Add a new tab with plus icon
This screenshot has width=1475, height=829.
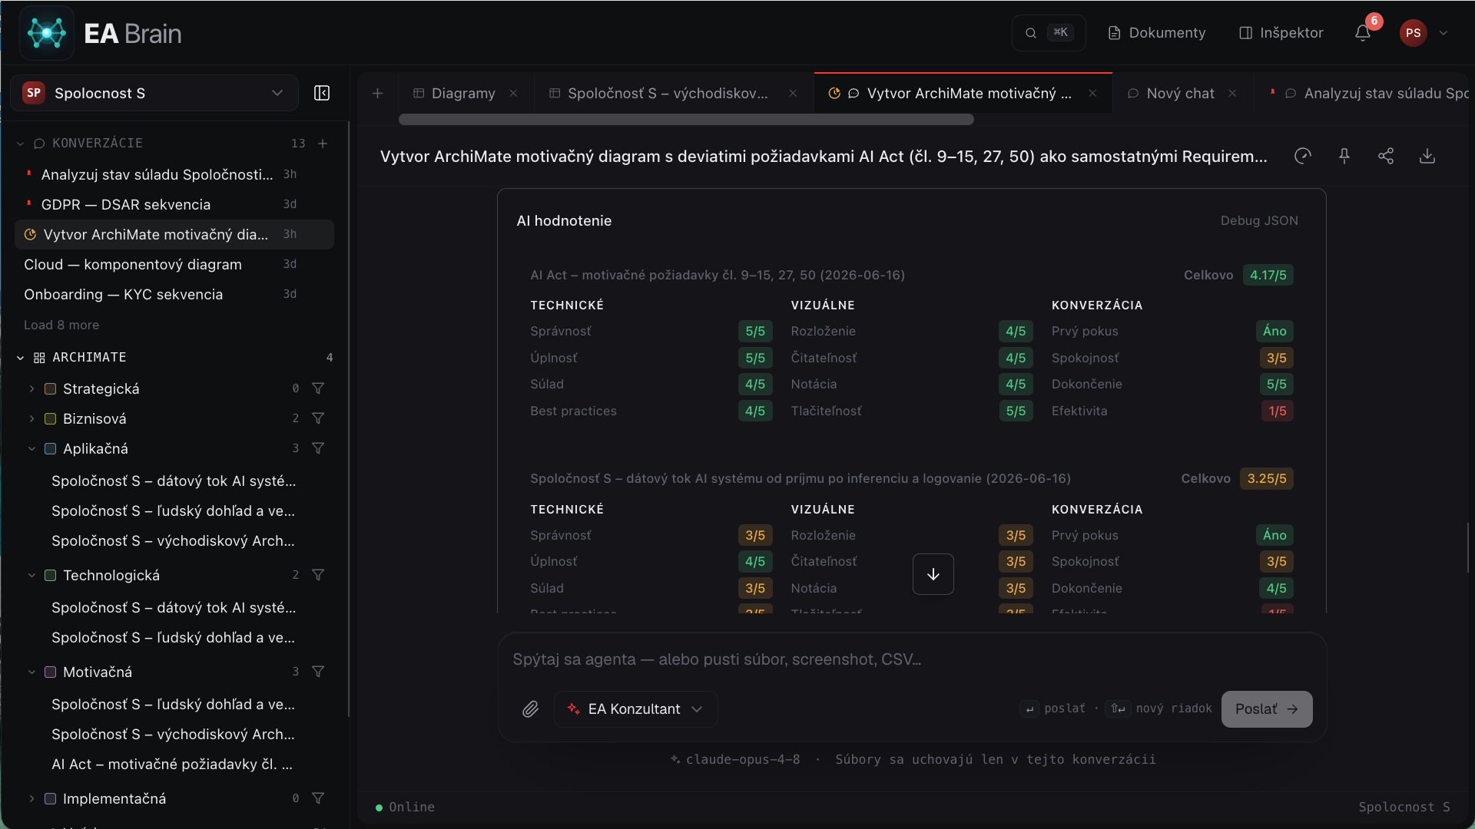[377, 93]
